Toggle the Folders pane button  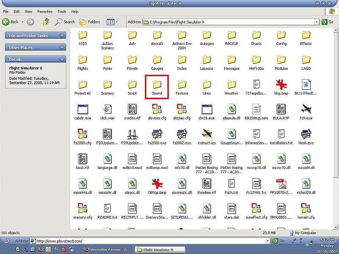[x=89, y=22]
